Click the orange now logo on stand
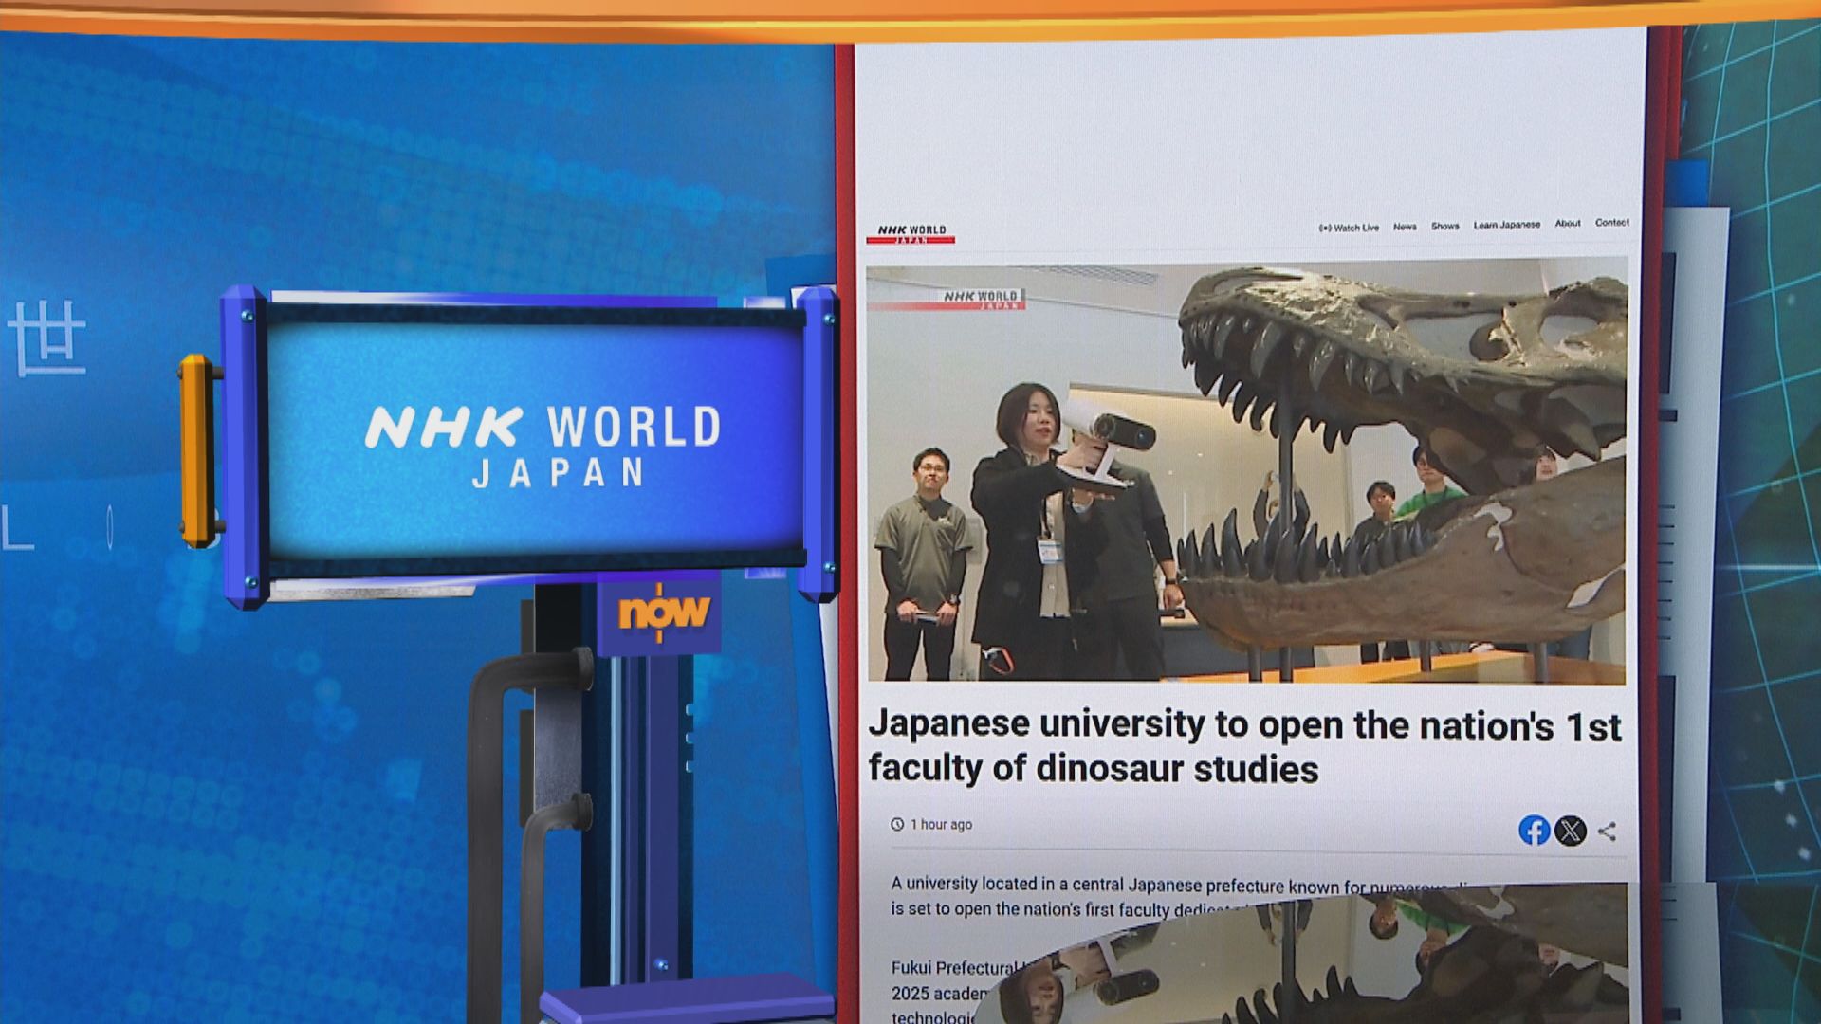Viewport: 1821px width, 1024px height. [x=663, y=612]
